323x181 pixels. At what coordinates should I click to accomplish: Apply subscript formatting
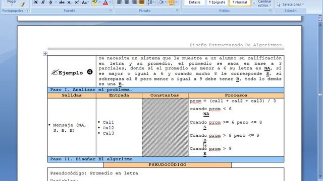[69, 2]
